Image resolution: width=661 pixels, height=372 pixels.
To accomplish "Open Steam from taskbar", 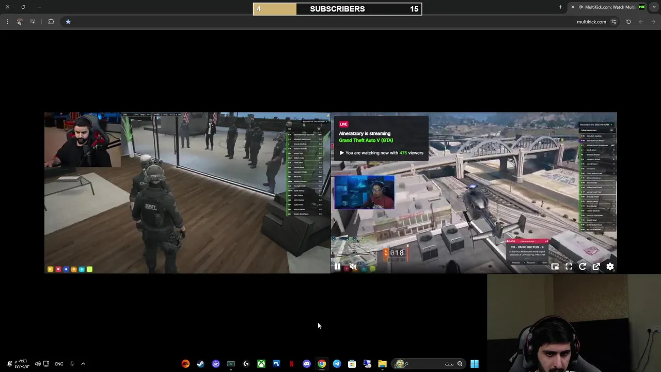I will tap(200, 364).
